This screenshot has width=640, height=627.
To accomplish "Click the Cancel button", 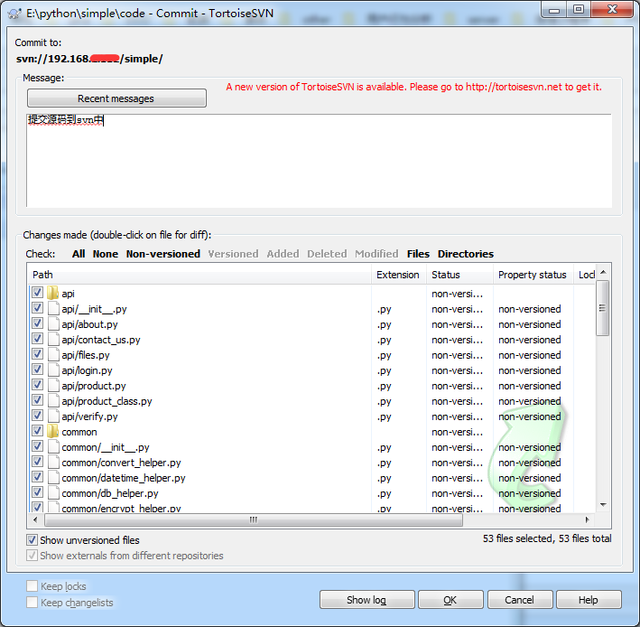I will (x=520, y=600).
